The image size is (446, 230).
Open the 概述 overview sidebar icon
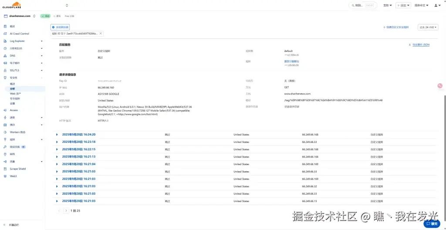5,26
